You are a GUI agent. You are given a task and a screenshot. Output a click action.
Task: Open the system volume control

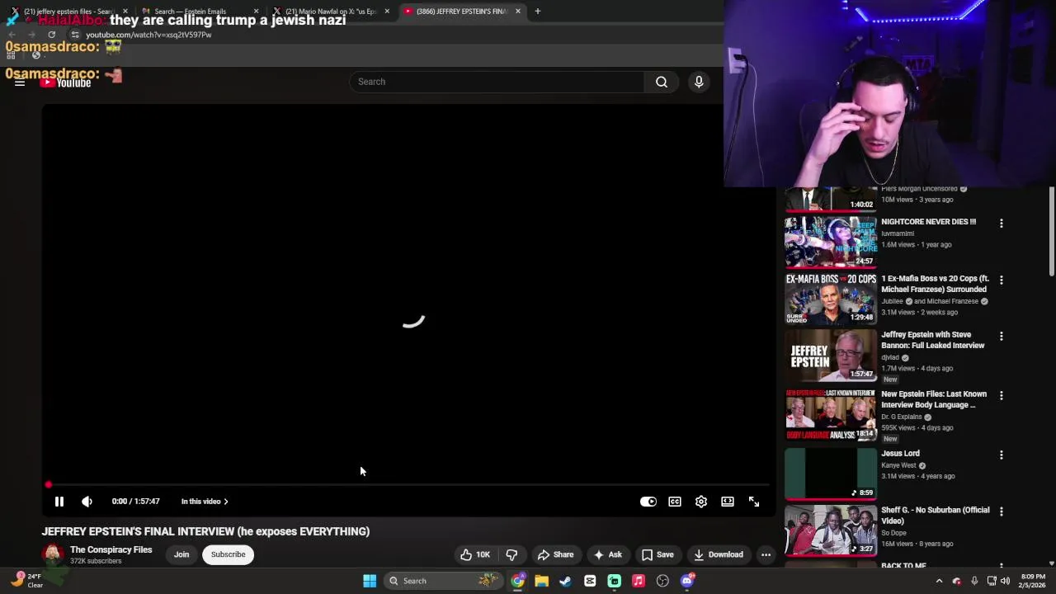tap(1005, 581)
